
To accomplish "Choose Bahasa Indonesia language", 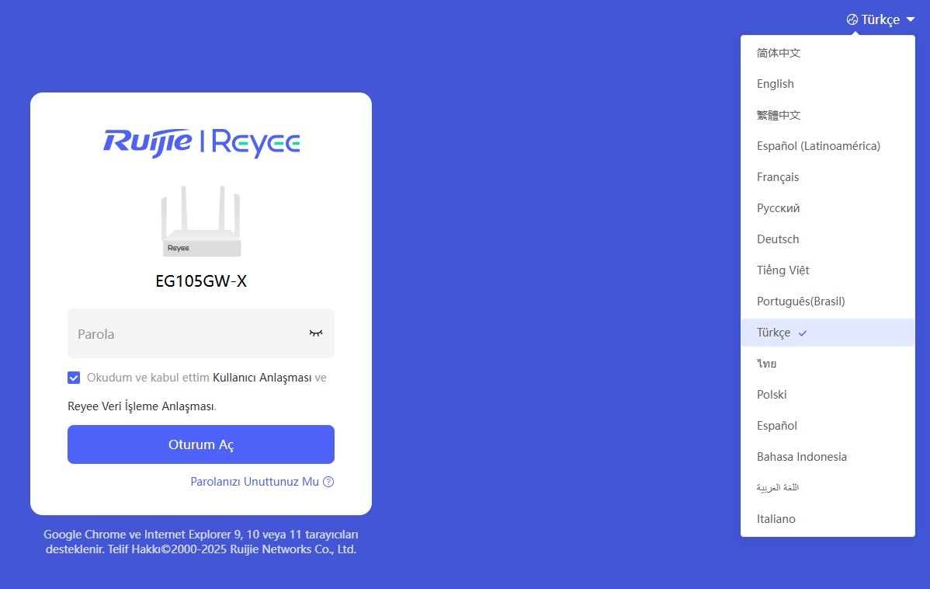I will click(828, 457).
